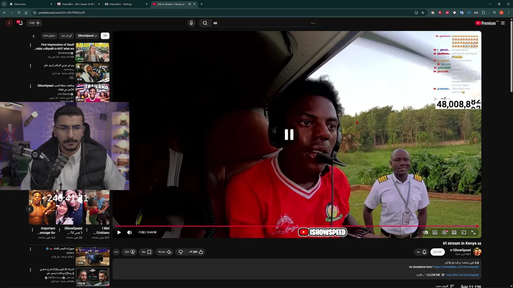
Task: Open the video player settings gear
Action: (x=445, y=232)
